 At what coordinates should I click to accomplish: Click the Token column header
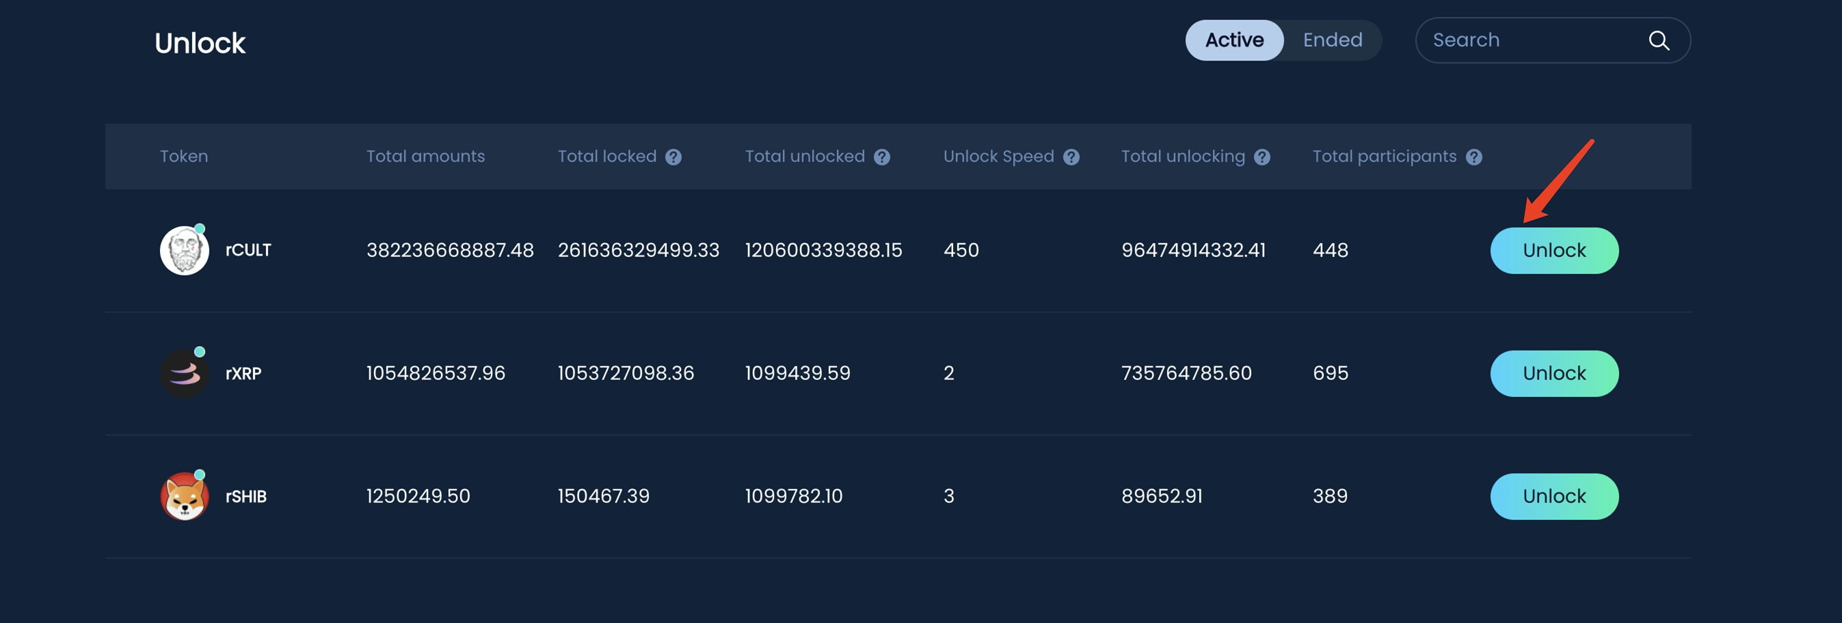[184, 156]
